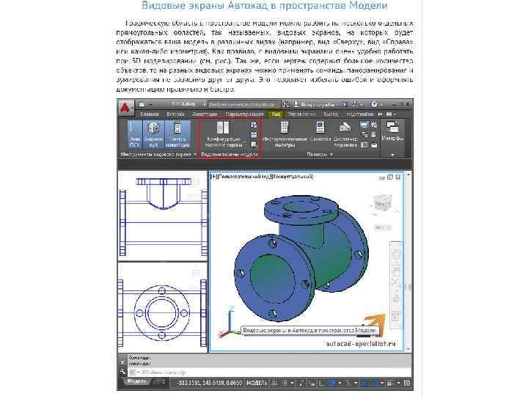Switch to the Параметризация ribbon tab
The width and height of the screenshot is (528, 396).
click(244, 114)
